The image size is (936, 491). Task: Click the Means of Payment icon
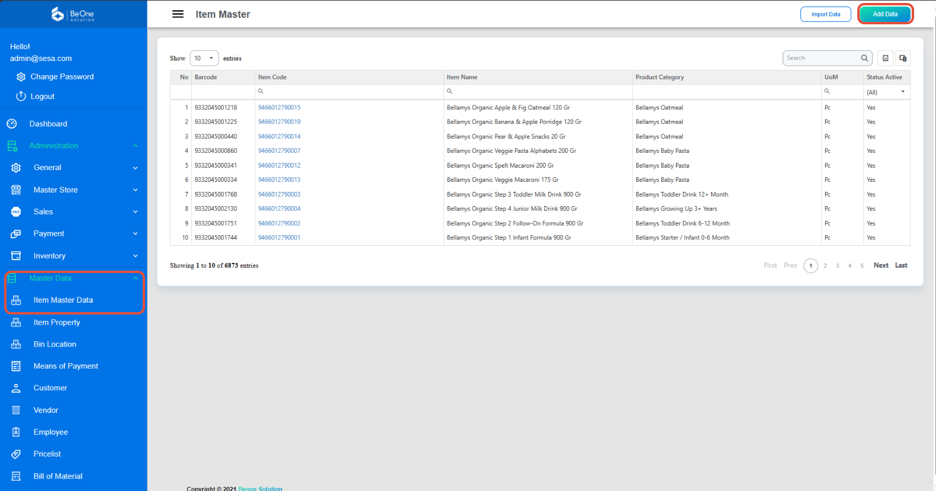coord(16,366)
